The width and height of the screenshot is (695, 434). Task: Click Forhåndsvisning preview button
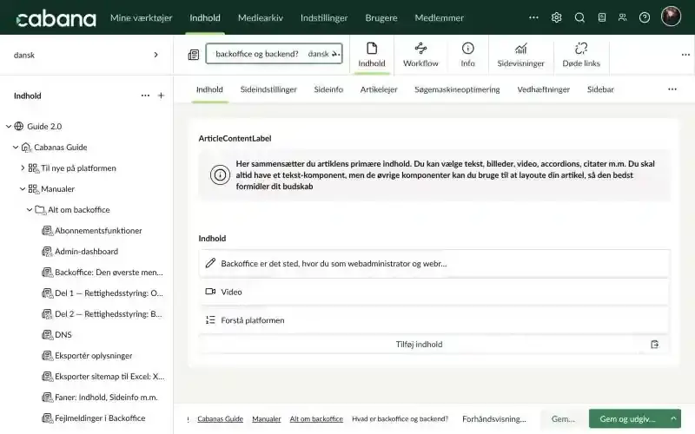pyautogui.click(x=494, y=418)
